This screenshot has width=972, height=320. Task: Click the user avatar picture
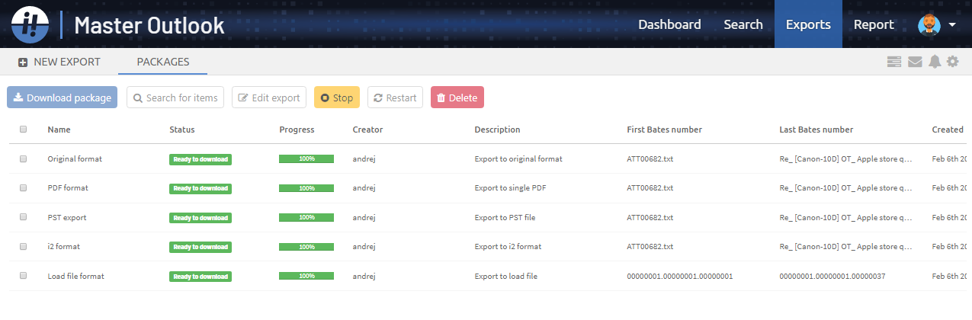pos(929,25)
